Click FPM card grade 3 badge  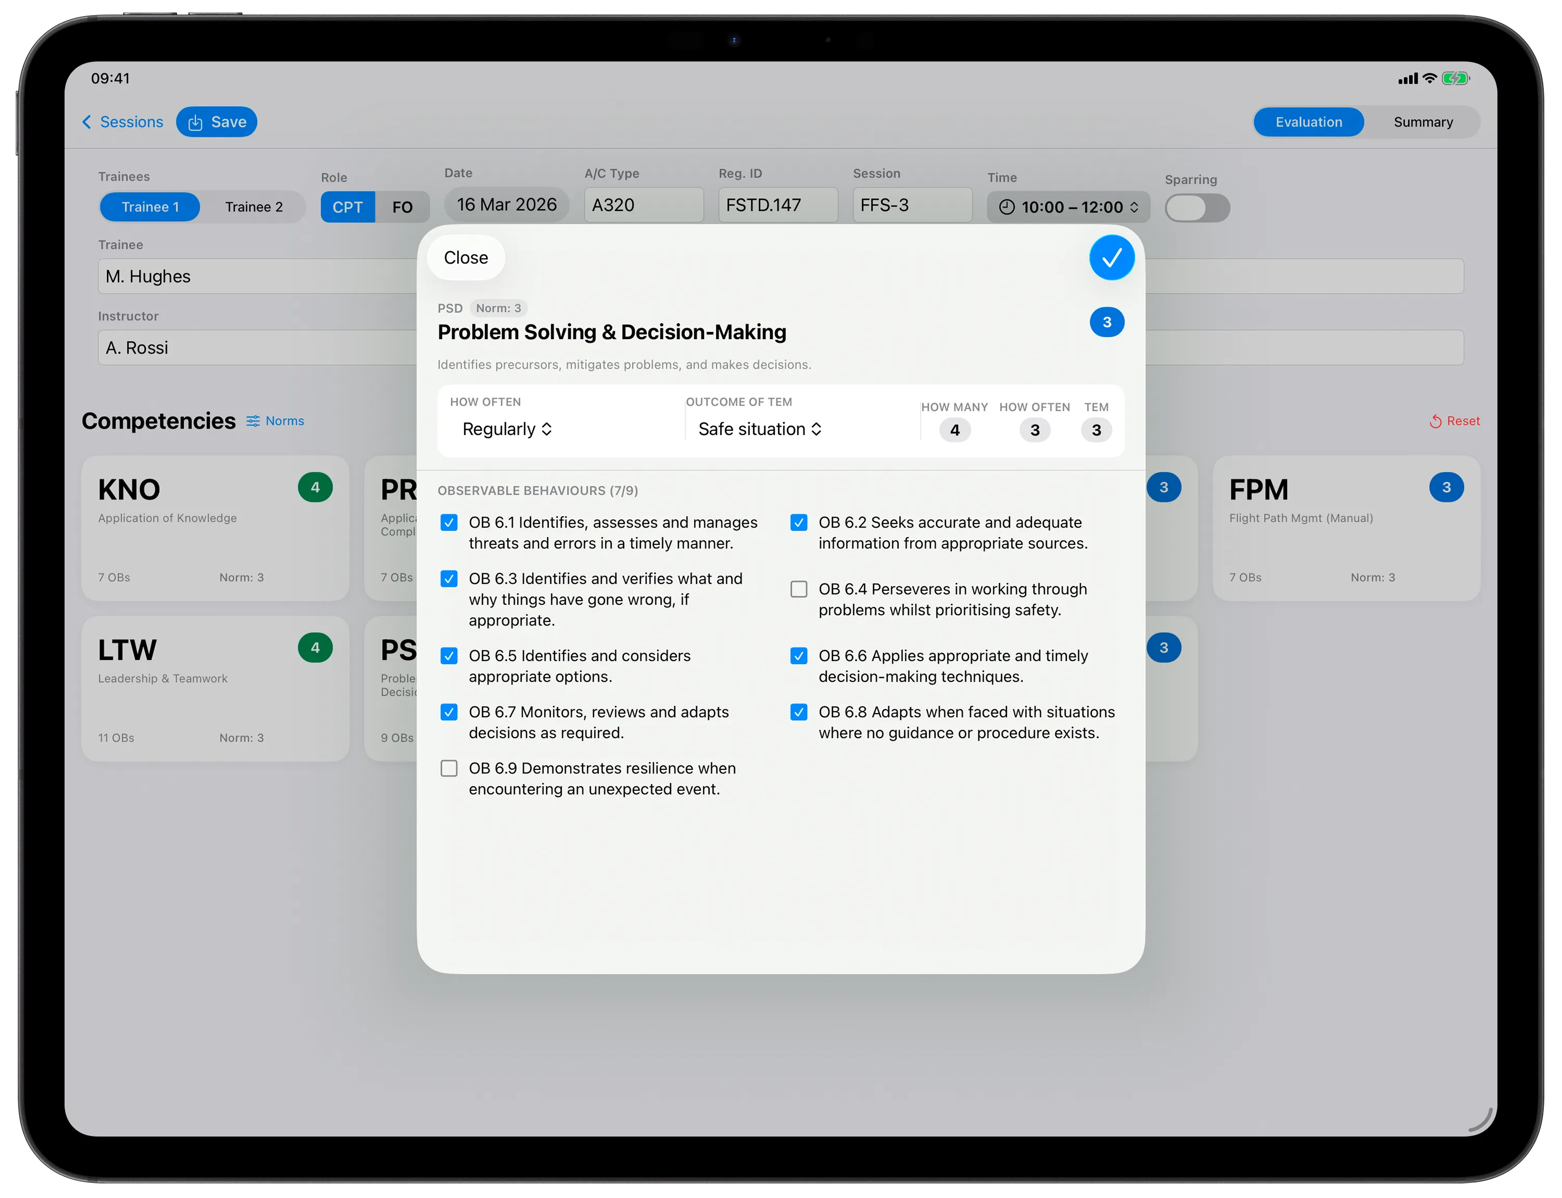pyautogui.click(x=1446, y=487)
